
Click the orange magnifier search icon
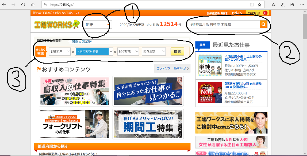point(263,24)
